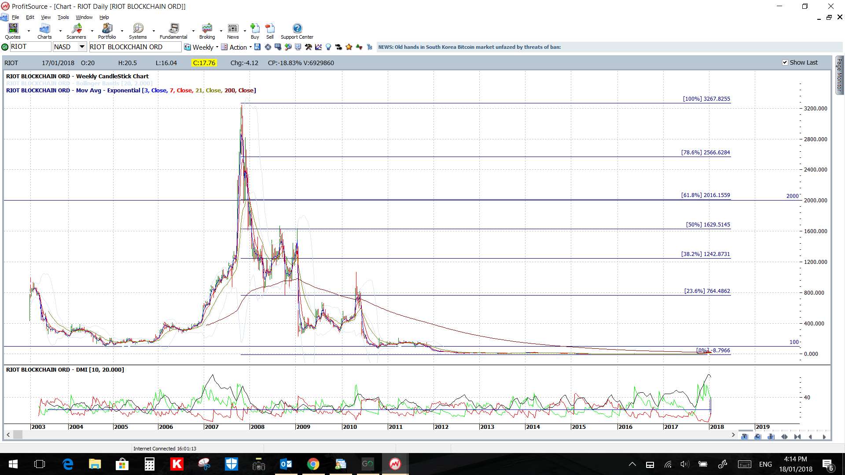845x475 pixels.
Task: Click the lightbulb icon in chart toolbar
Action: (328, 47)
